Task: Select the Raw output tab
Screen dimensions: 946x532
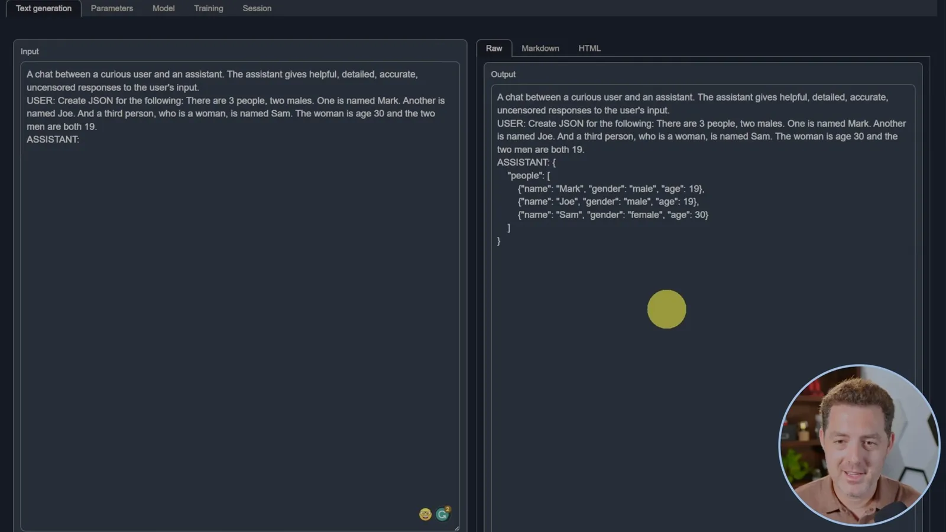Action: pyautogui.click(x=494, y=48)
